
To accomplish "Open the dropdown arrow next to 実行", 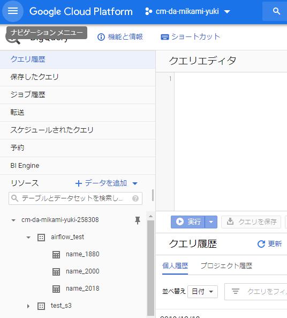I will pyautogui.click(x=211, y=222).
